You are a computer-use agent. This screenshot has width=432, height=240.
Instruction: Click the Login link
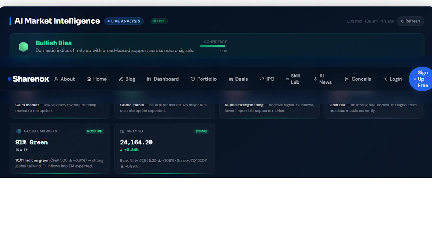(396, 79)
